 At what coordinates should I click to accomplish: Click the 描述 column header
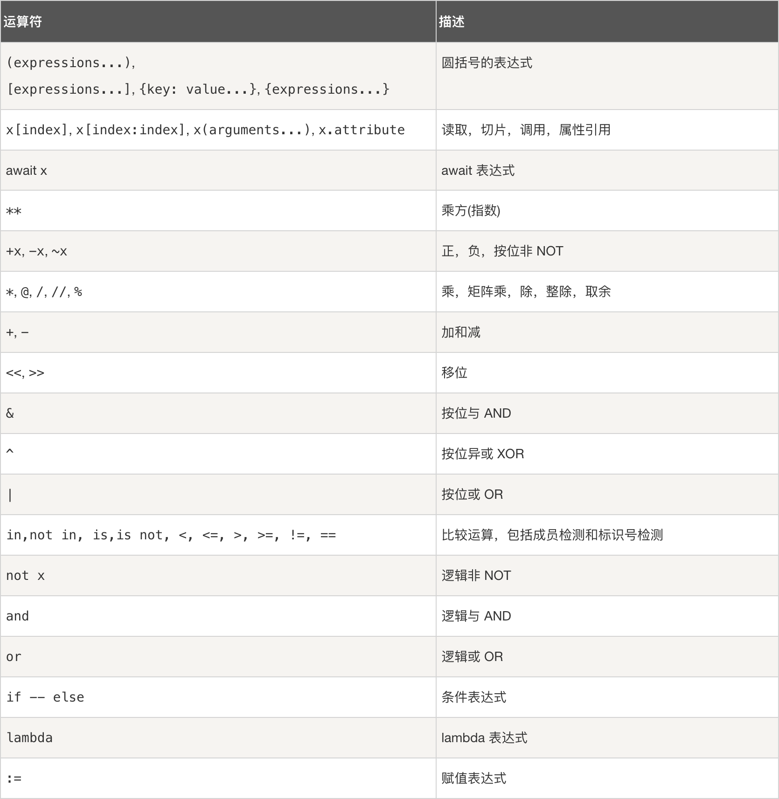pyautogui.click(x=451, y=22)
